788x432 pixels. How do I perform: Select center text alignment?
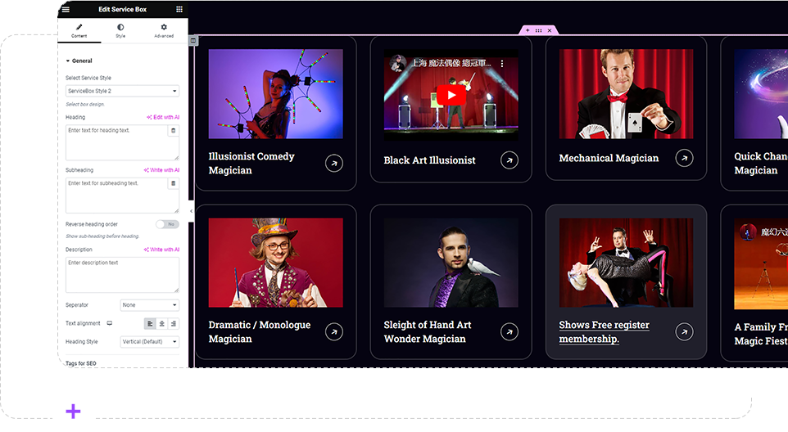click(162, 324)
